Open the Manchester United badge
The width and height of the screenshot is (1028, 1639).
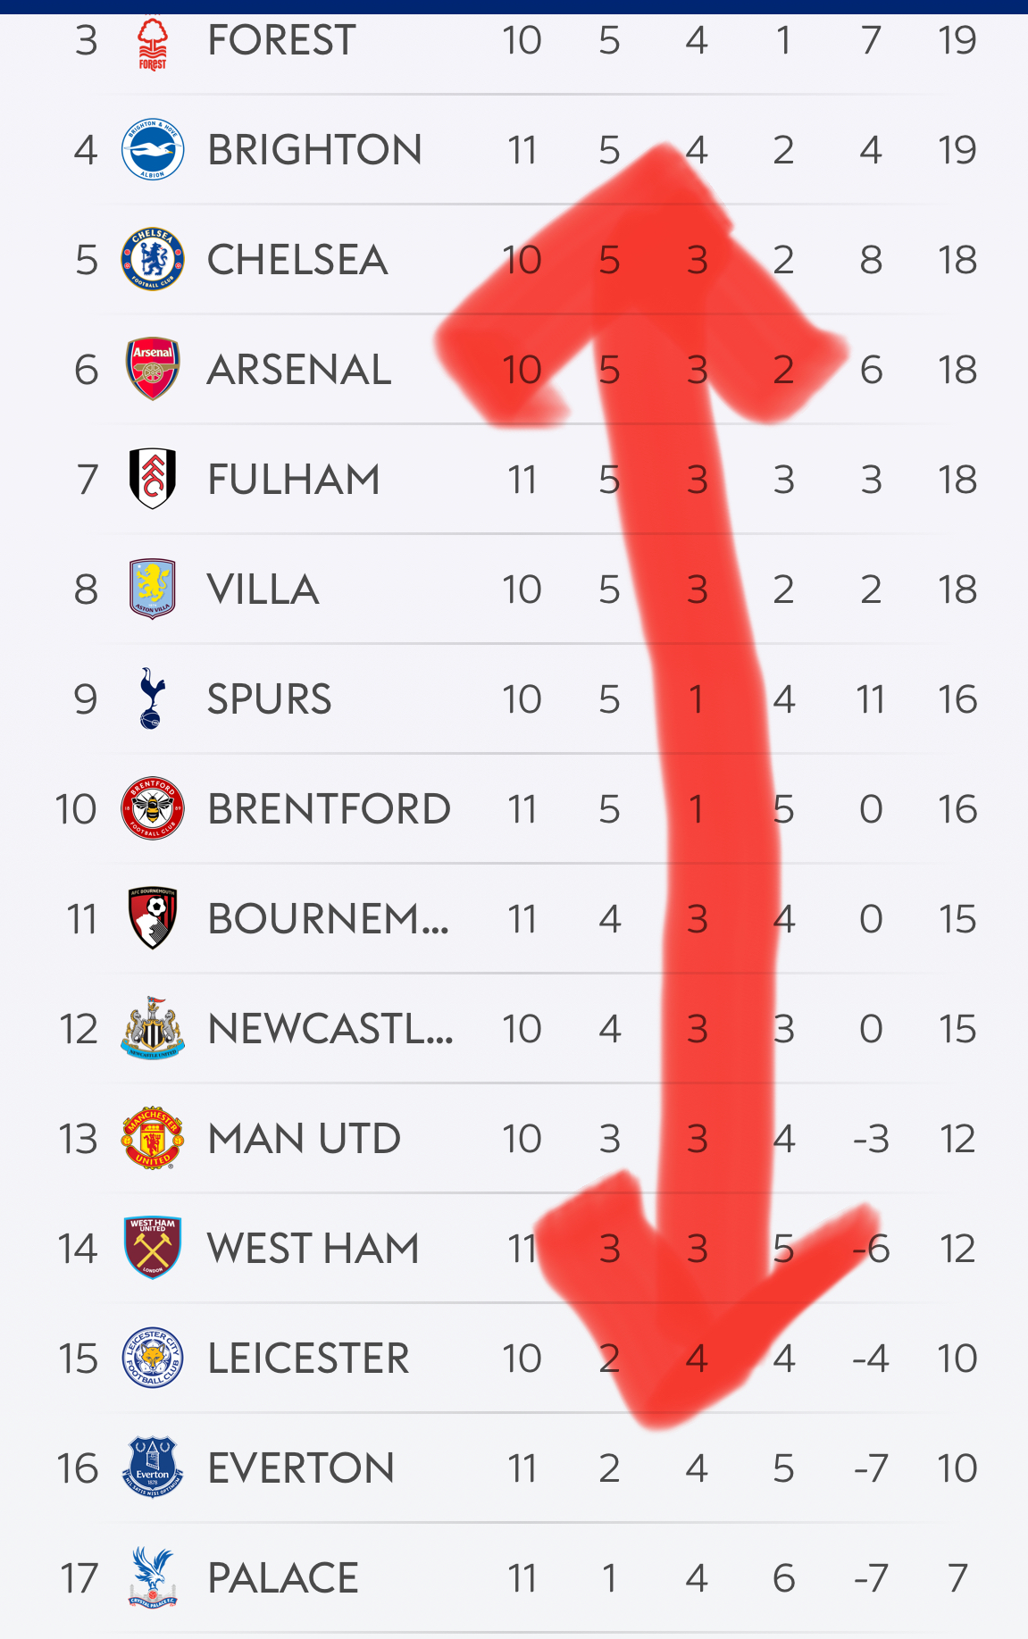coord(153,1138)
